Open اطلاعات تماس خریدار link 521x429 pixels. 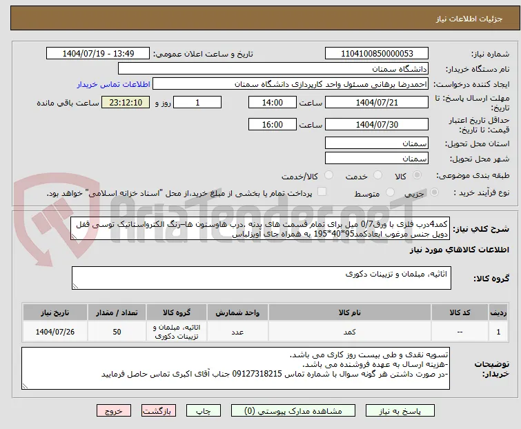point(114,84)
